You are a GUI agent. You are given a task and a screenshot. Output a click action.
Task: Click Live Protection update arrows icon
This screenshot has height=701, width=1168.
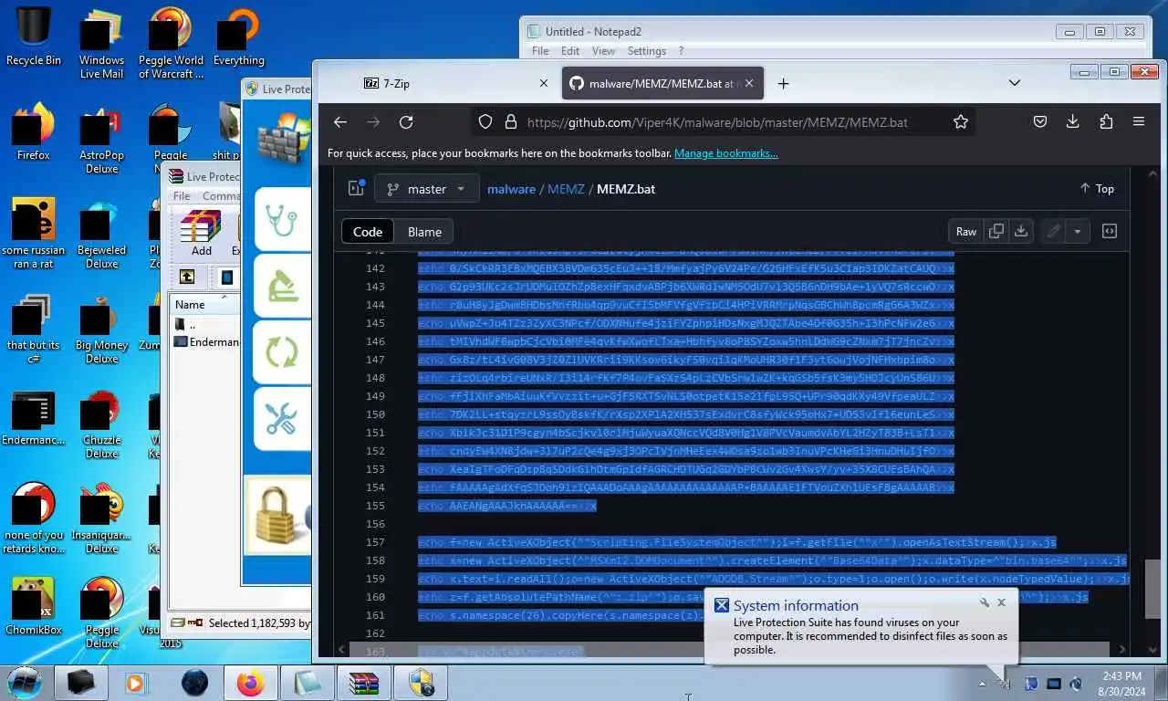coord(280,351)
